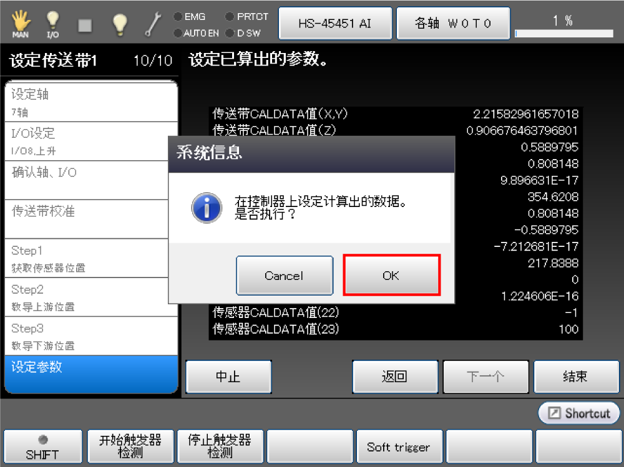Click the 开始触发器检测 function key
The height and width of the screenshot is (467, 624).
pyautogui.click(x=130, y=446)
